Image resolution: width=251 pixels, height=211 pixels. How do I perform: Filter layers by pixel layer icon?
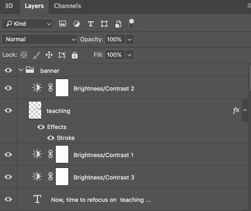[x=63, y=24]
